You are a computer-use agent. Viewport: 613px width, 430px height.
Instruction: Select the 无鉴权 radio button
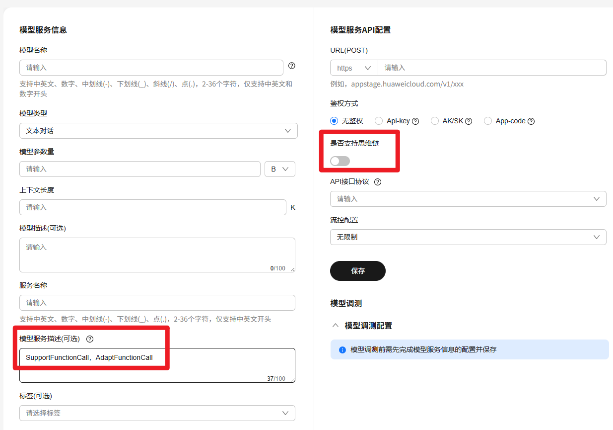[x=334, y=121]
